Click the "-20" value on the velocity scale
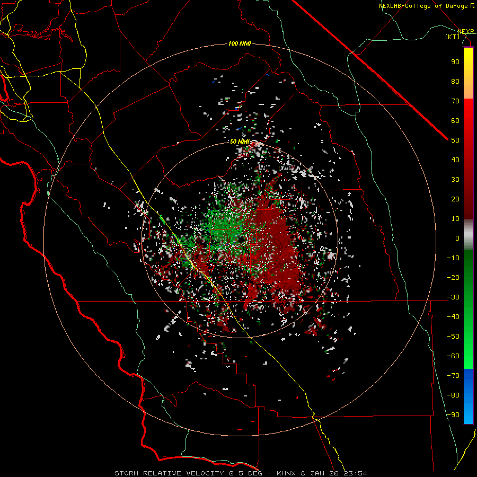The image size is (477, 477). point(453,277)
